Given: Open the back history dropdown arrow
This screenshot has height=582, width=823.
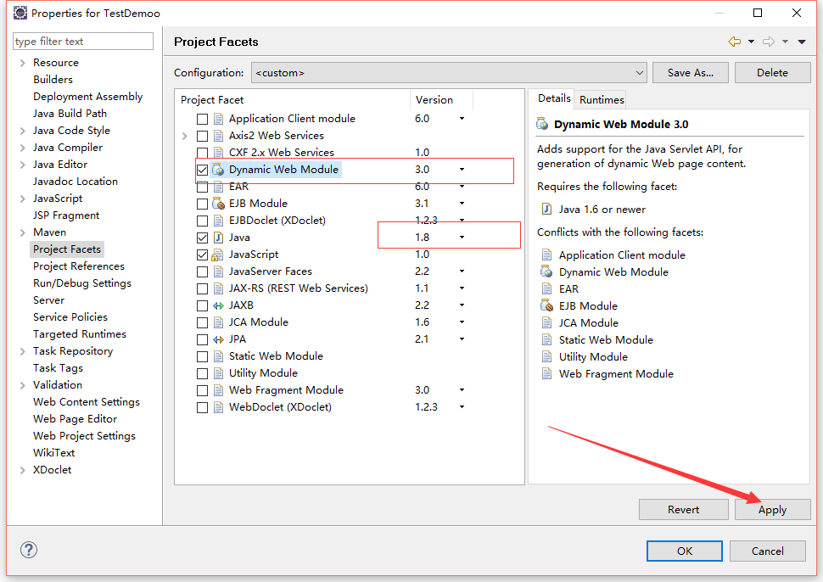Looking at the screenshot, I should click(x=751, y=42).
